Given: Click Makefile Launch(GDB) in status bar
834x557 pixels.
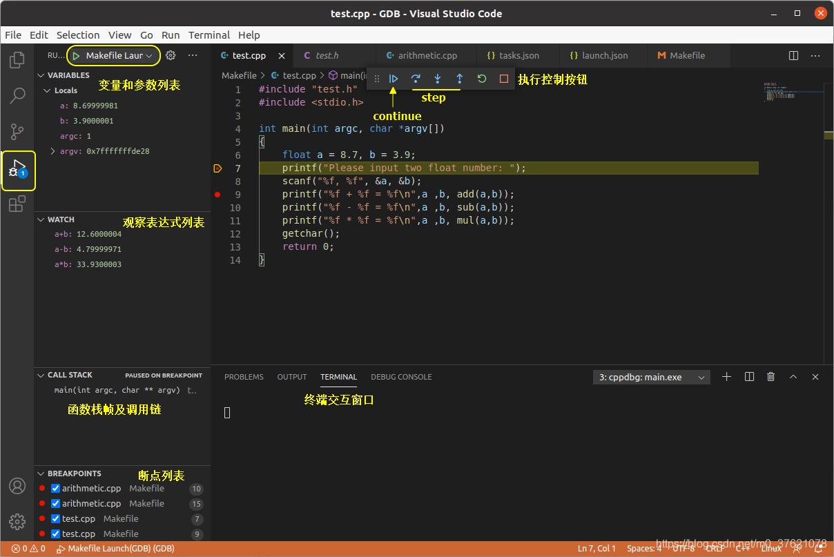Looking at the screenshot, I should tap(115, 549).
